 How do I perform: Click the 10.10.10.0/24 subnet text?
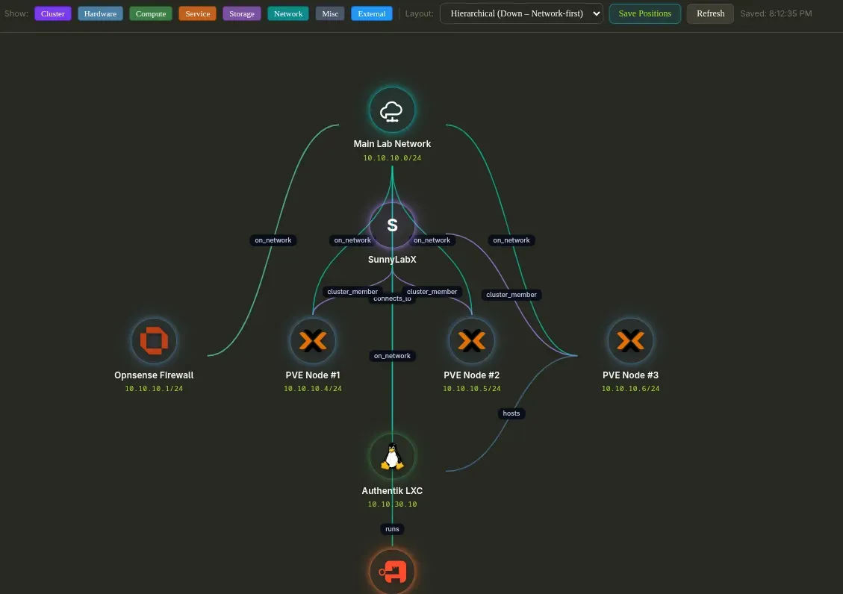coord(392,158)
